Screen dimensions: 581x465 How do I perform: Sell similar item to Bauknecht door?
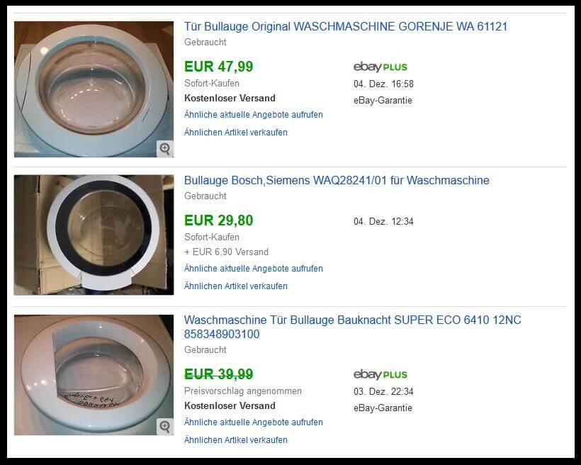pyautogui.click(x=236, y=440)
